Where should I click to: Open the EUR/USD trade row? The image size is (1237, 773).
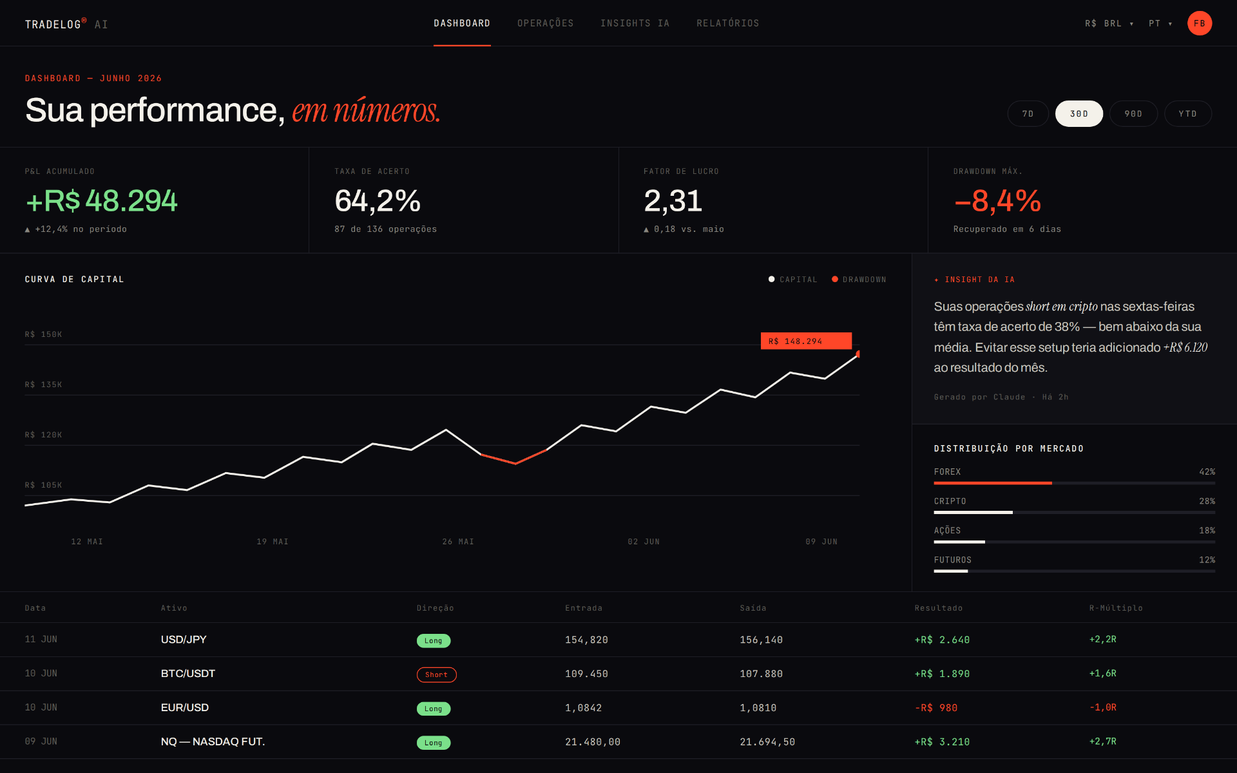tap(618, 708)
